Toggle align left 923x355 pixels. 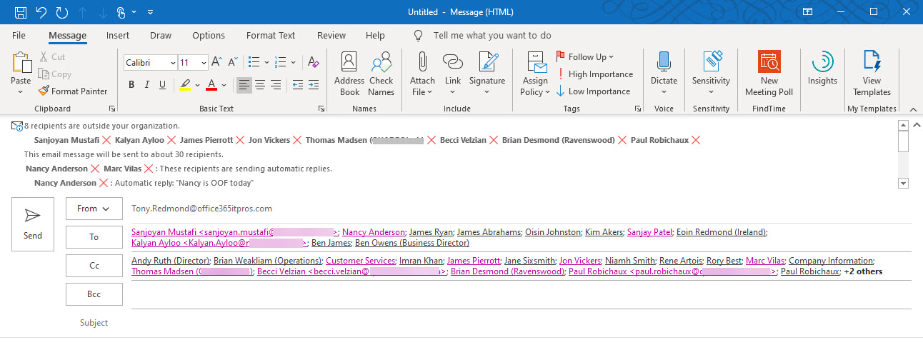tap(244, 85)
